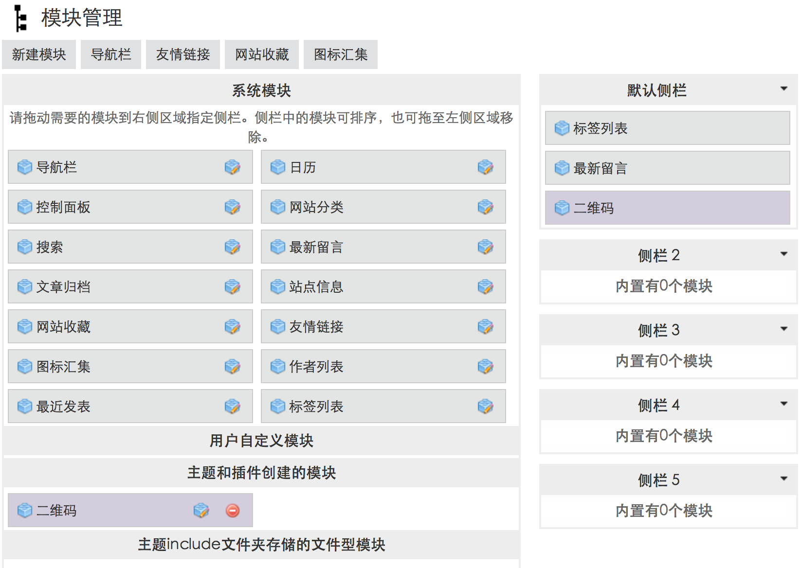The width and height of the screenshot is (802, 568).
Task: Click the 侧栏 2 title
Action: tap(659, 255)
